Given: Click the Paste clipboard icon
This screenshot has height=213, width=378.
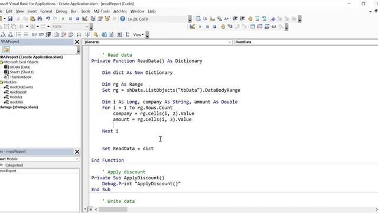Looking at the screenshot, I should [x=32, y=19].
